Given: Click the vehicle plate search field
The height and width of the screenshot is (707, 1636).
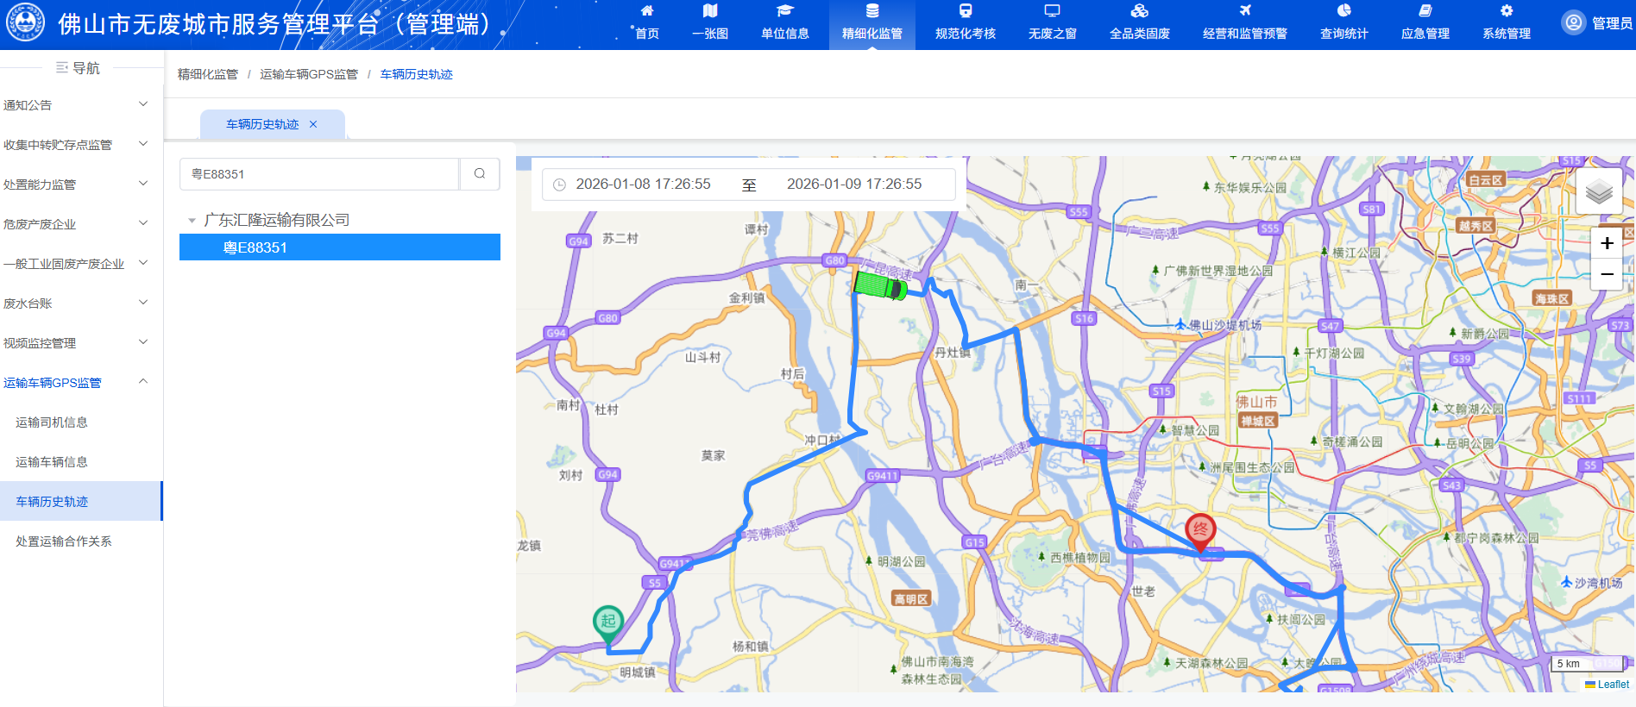Looking at the screenshot, I should pyautogui.click(x=319, y=174).
